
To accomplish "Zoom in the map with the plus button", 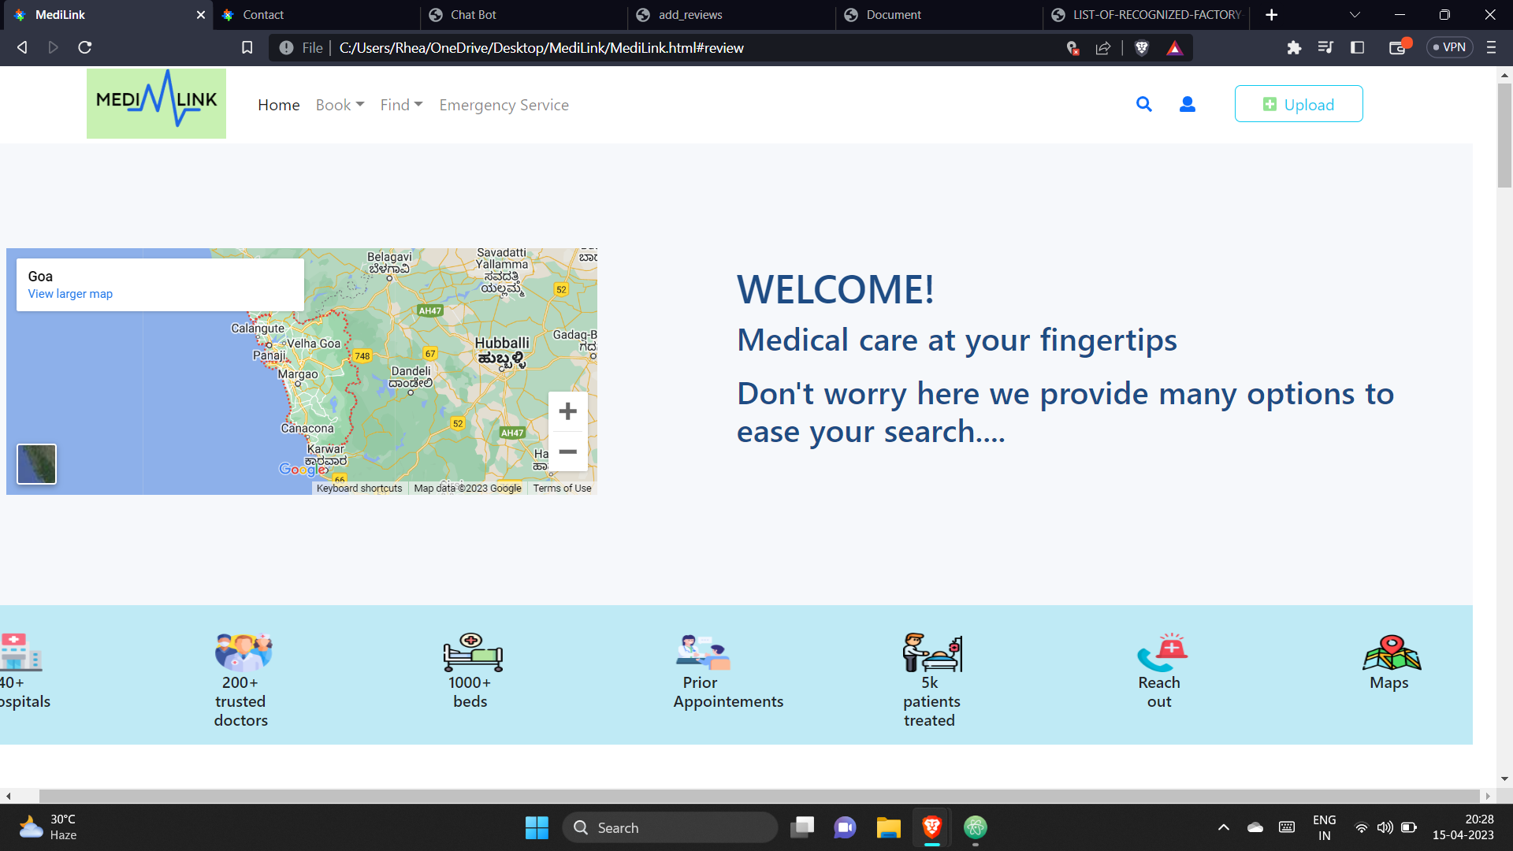I will 567,411.
